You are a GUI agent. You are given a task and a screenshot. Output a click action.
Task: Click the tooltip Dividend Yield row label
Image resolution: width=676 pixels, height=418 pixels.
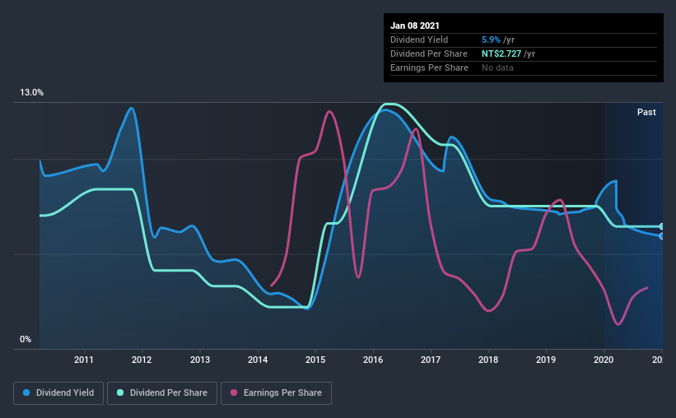[419, 39]
